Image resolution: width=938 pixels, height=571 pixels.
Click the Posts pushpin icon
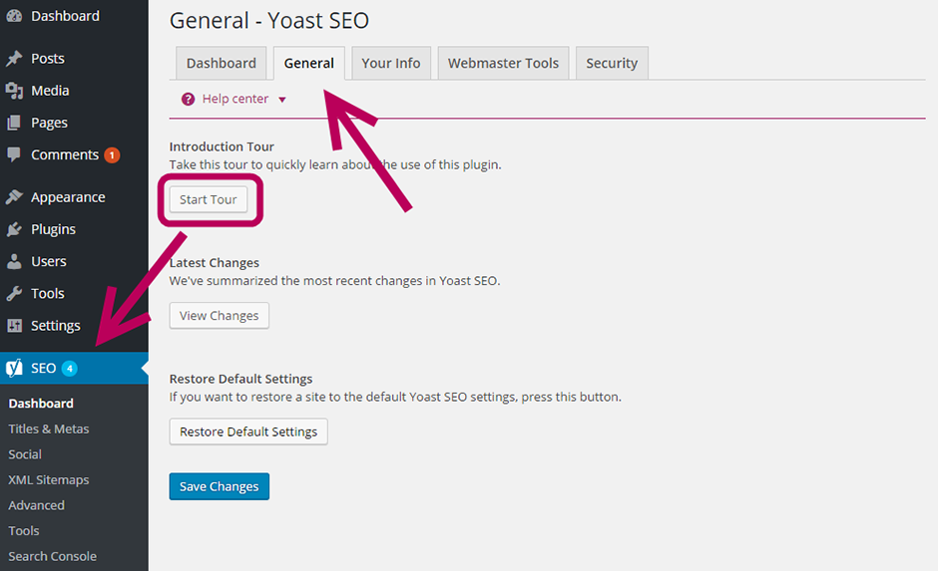[14, 59]
